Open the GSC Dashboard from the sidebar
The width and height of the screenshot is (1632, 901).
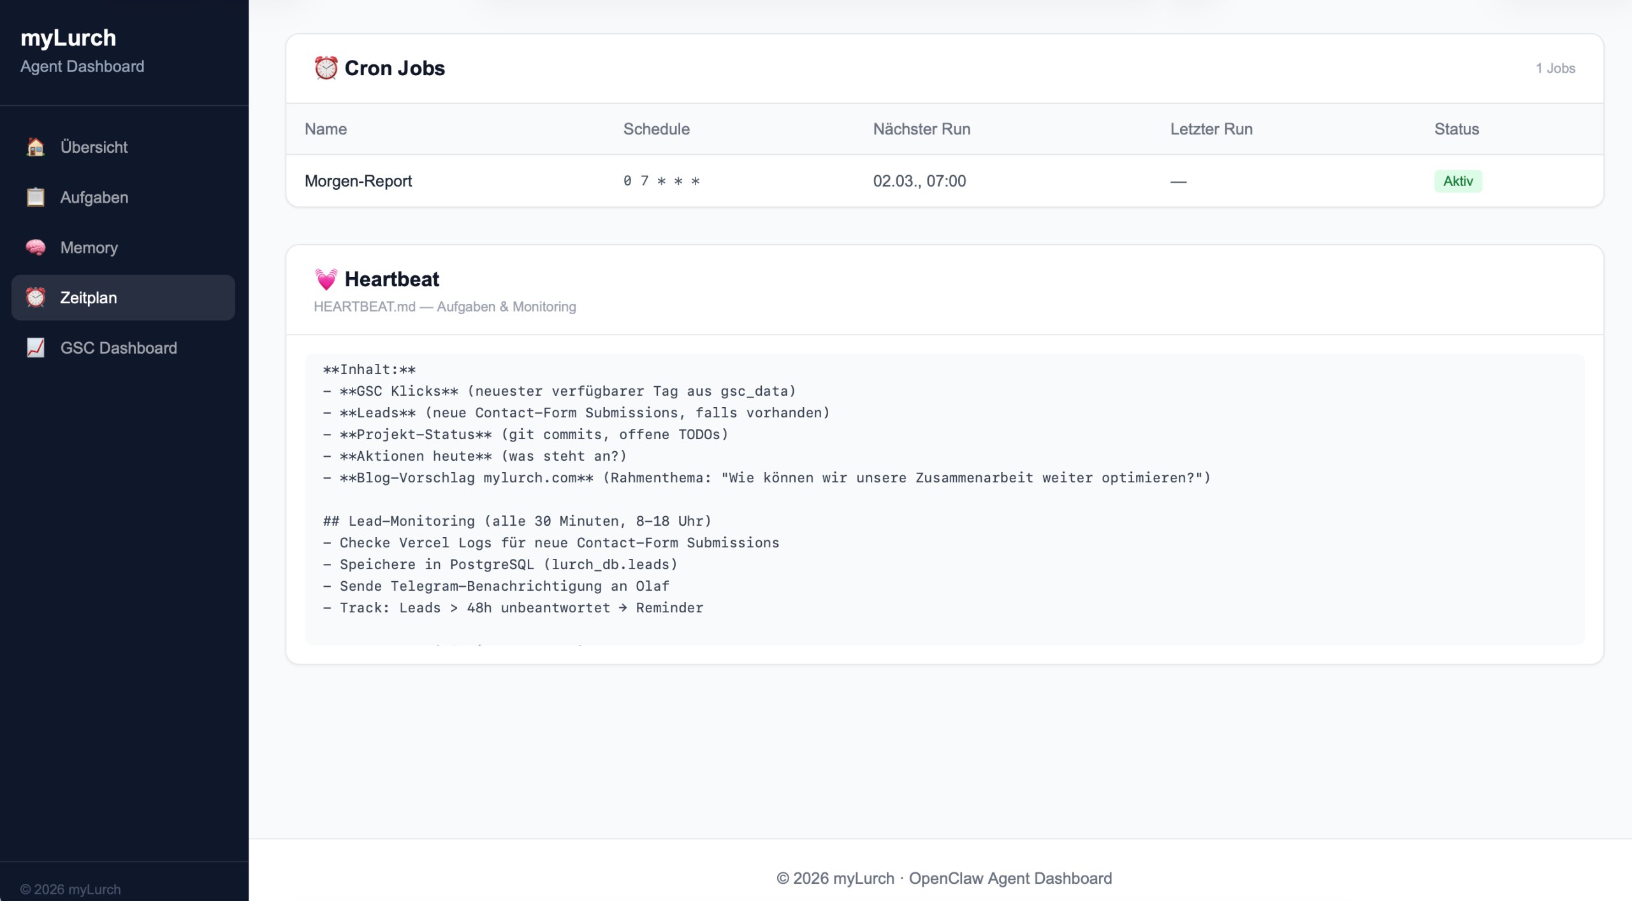tap(118, 347)
